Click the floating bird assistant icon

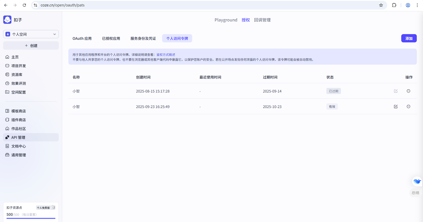(417, 181)
